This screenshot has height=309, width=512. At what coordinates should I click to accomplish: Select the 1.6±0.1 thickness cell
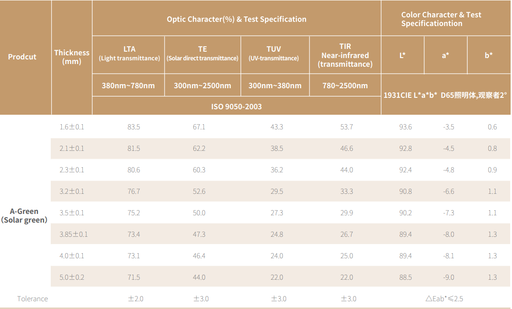tap(72, 127)
